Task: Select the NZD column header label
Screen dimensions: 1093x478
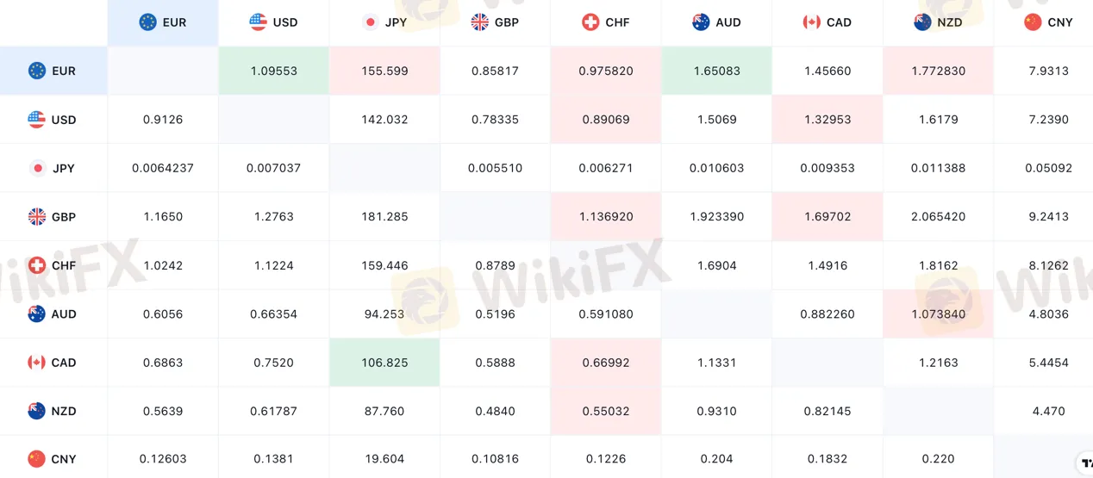Action: point(950,22)
